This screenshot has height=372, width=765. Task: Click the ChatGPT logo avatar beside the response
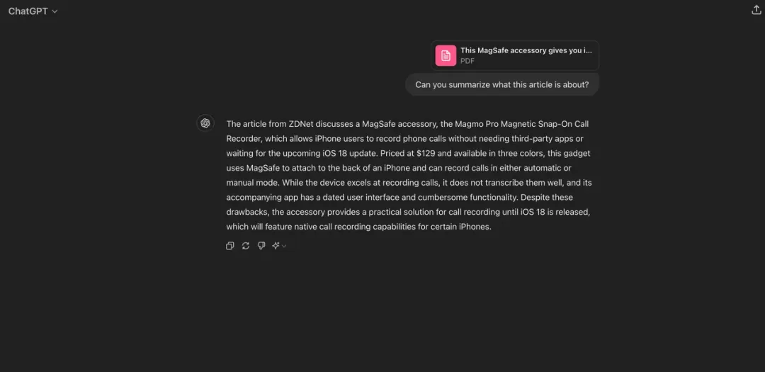(205, 123)
